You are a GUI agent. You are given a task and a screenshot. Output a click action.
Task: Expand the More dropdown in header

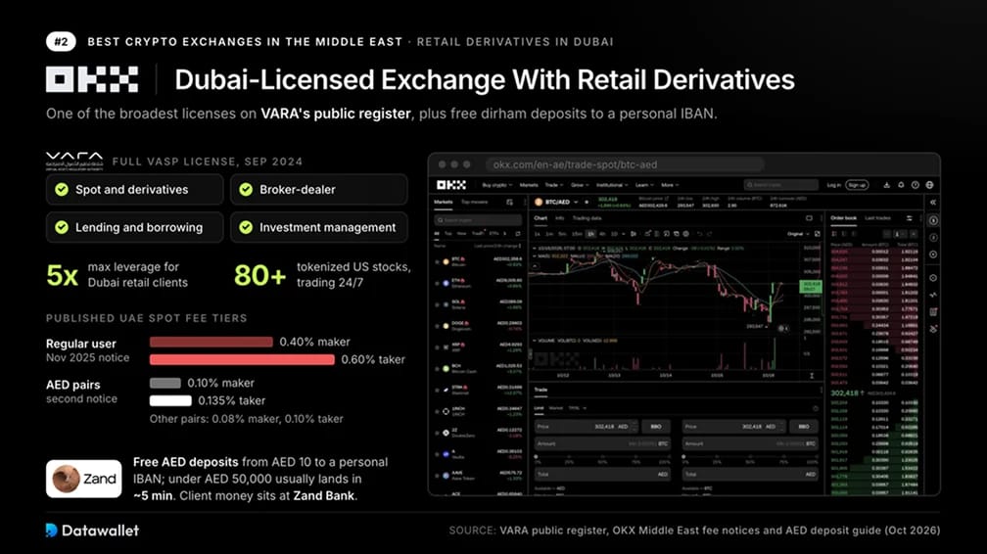tap(671, 185)
